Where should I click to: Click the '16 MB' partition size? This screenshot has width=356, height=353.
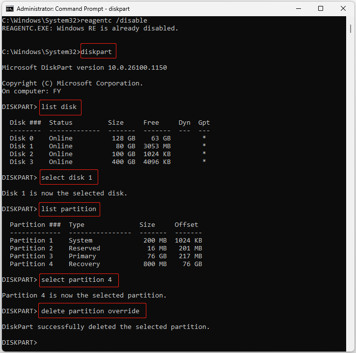[157, 248]
